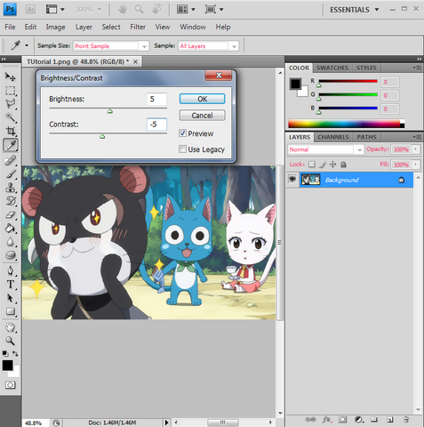Select the Rectangle shape tool

[x=10, y=311]
